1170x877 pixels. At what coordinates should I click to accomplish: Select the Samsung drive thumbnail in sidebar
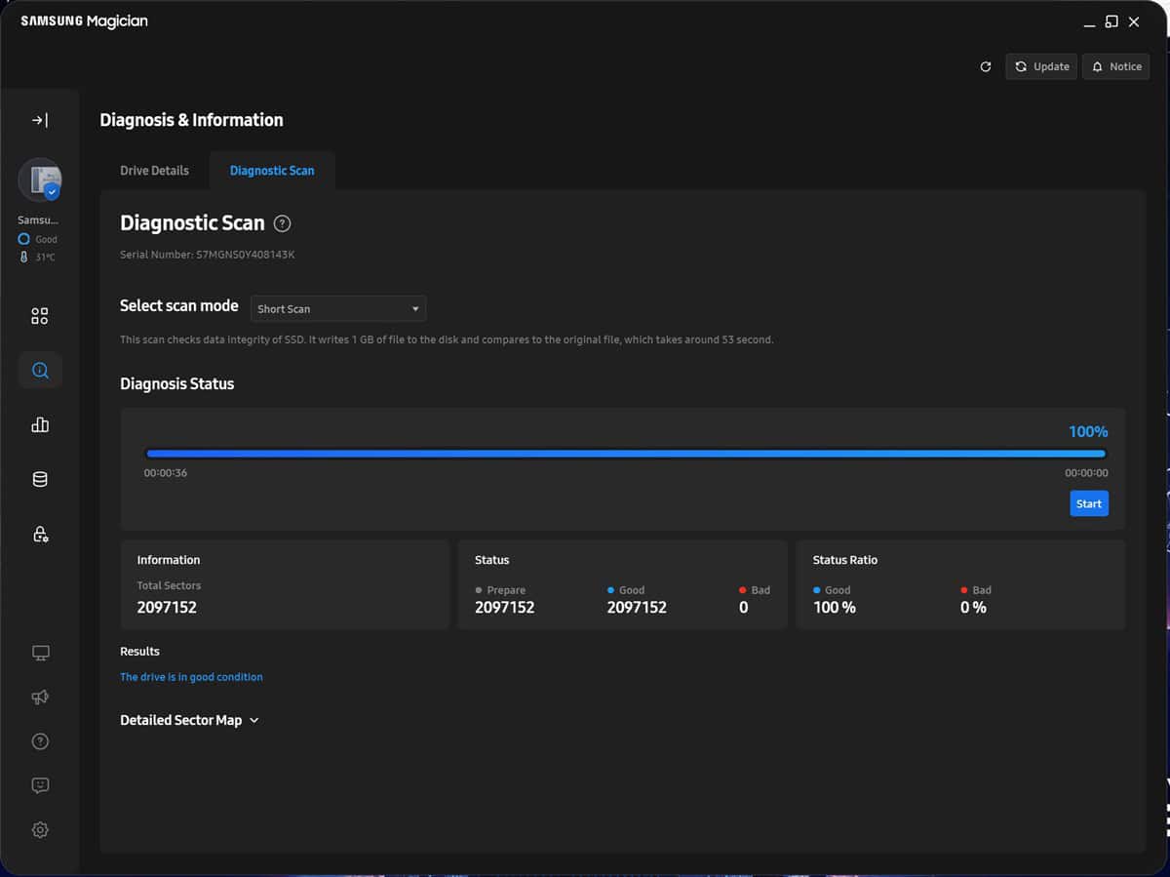(40, 179)
